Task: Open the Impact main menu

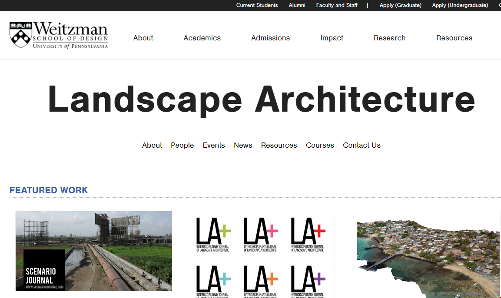Action: [332, 38]
